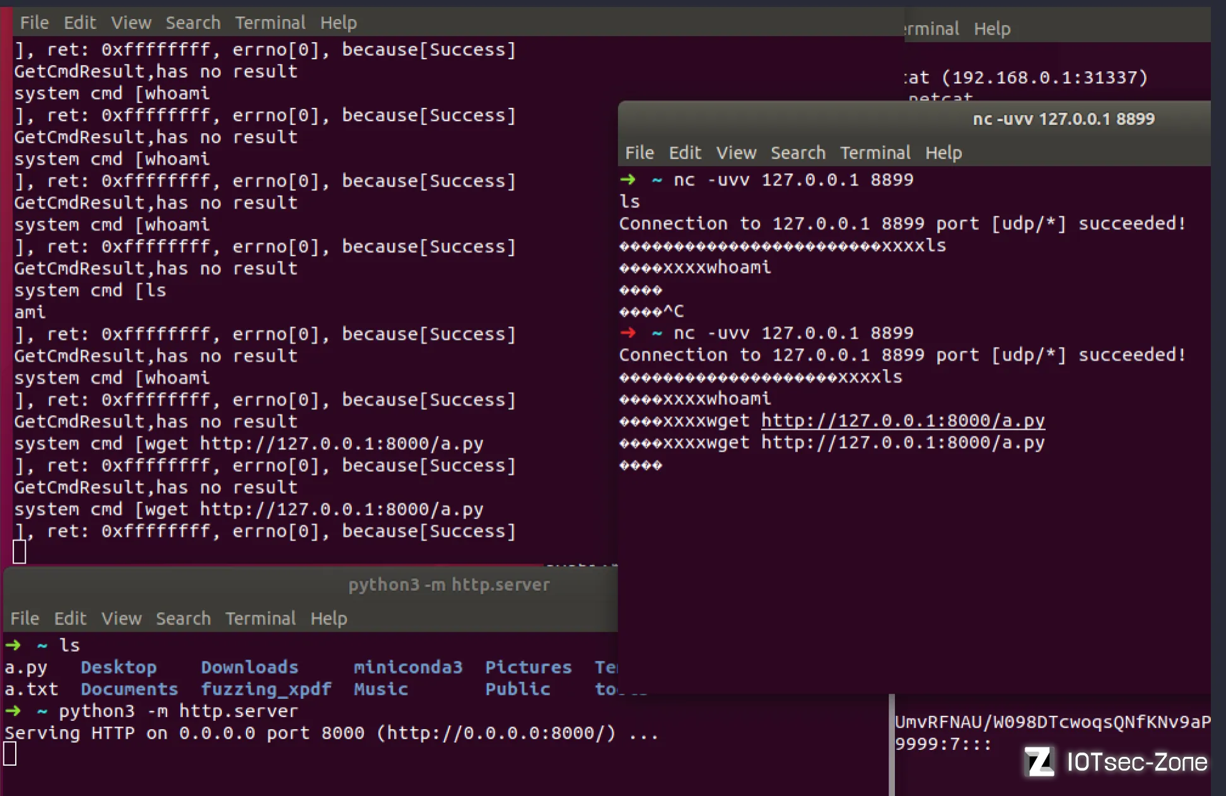
Task: Click the '9999:7:::' text in bottom-right terminal
Action: coord(943,744)
